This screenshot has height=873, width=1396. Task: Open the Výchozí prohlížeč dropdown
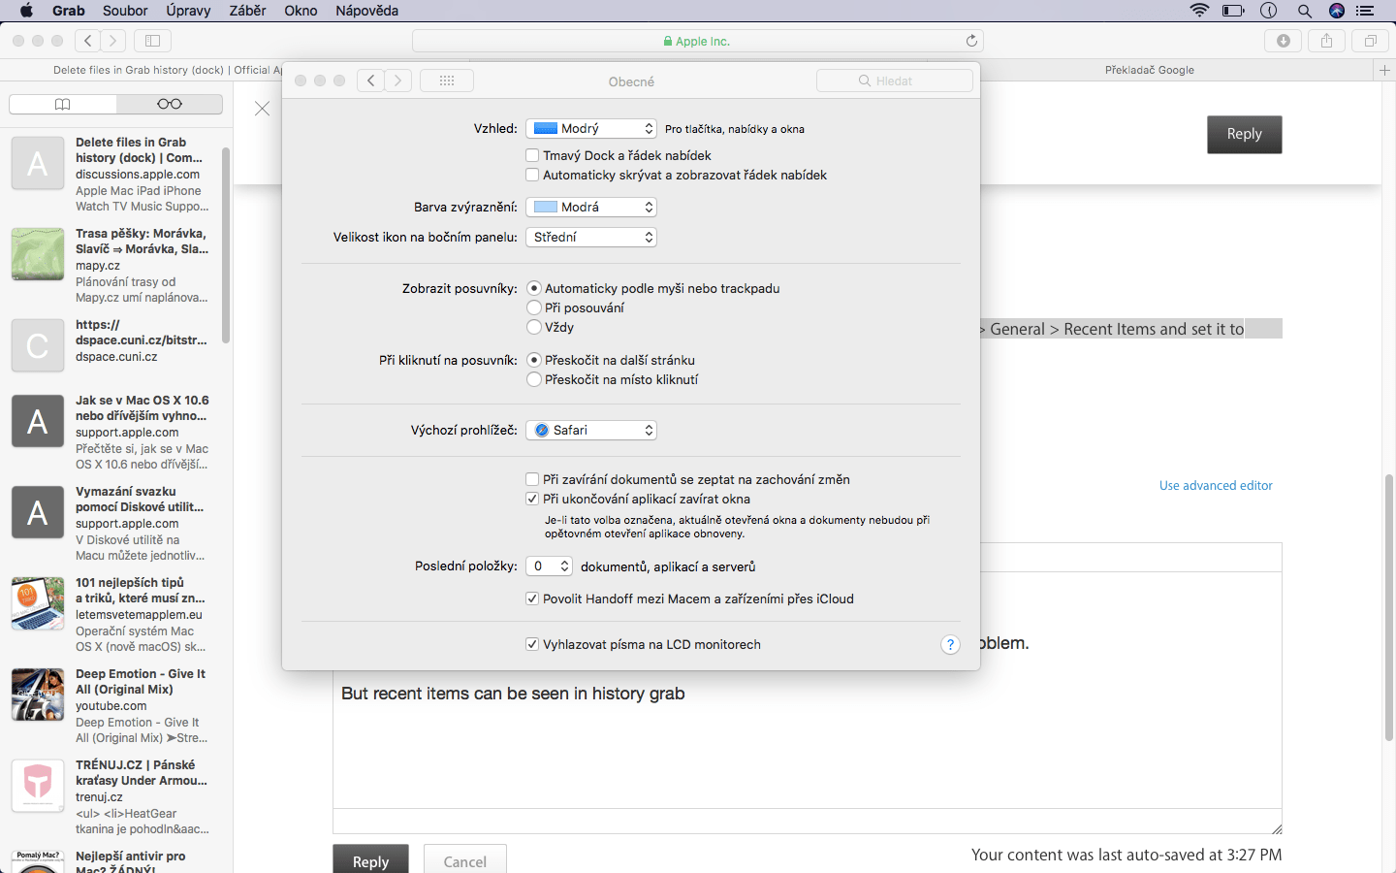pyautogui.click(x=591, y=430)
